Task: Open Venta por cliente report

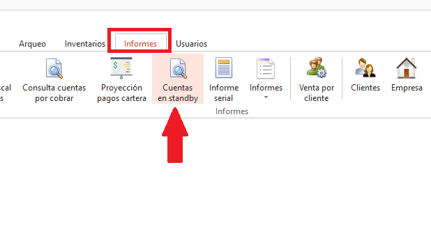Action: pyautogui.click(x=317, y=79)
